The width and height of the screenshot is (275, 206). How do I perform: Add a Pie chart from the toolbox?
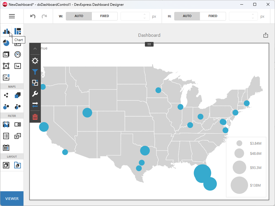(6, 43)
